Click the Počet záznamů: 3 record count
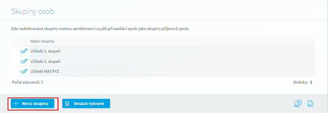Screen dimensions: 328x113 click(27, 82)
